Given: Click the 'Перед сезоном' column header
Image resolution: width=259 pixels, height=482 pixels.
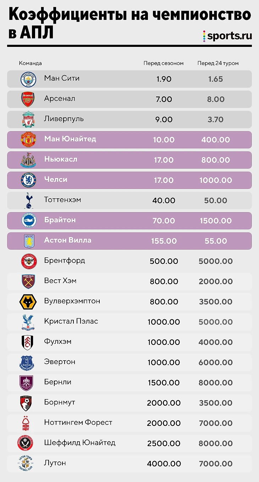Looking at the screenshot, I should [x=164, y=63].
